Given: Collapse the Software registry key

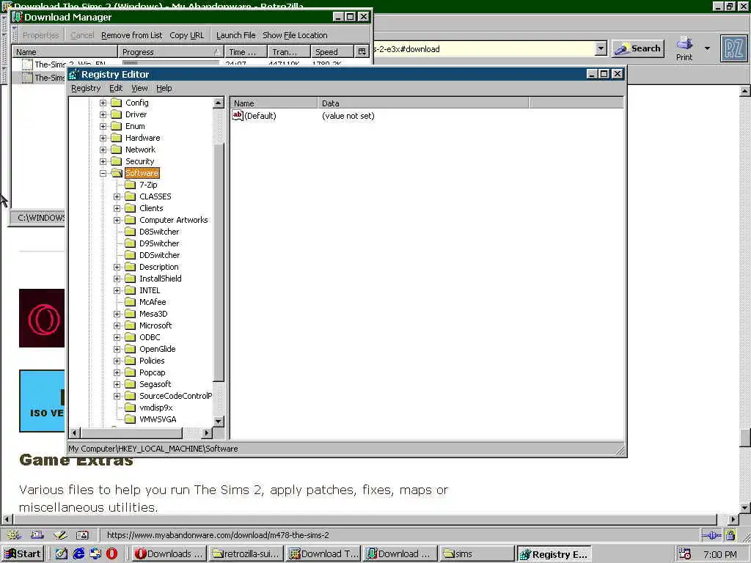Looking at the screenshot, I should coord(103,173).
